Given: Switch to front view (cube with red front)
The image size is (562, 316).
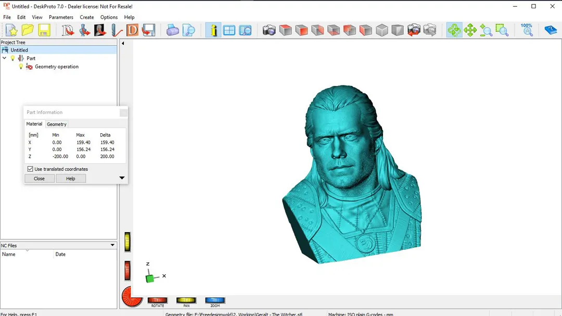Looking at the screenshot, I should tap(301, 30).
